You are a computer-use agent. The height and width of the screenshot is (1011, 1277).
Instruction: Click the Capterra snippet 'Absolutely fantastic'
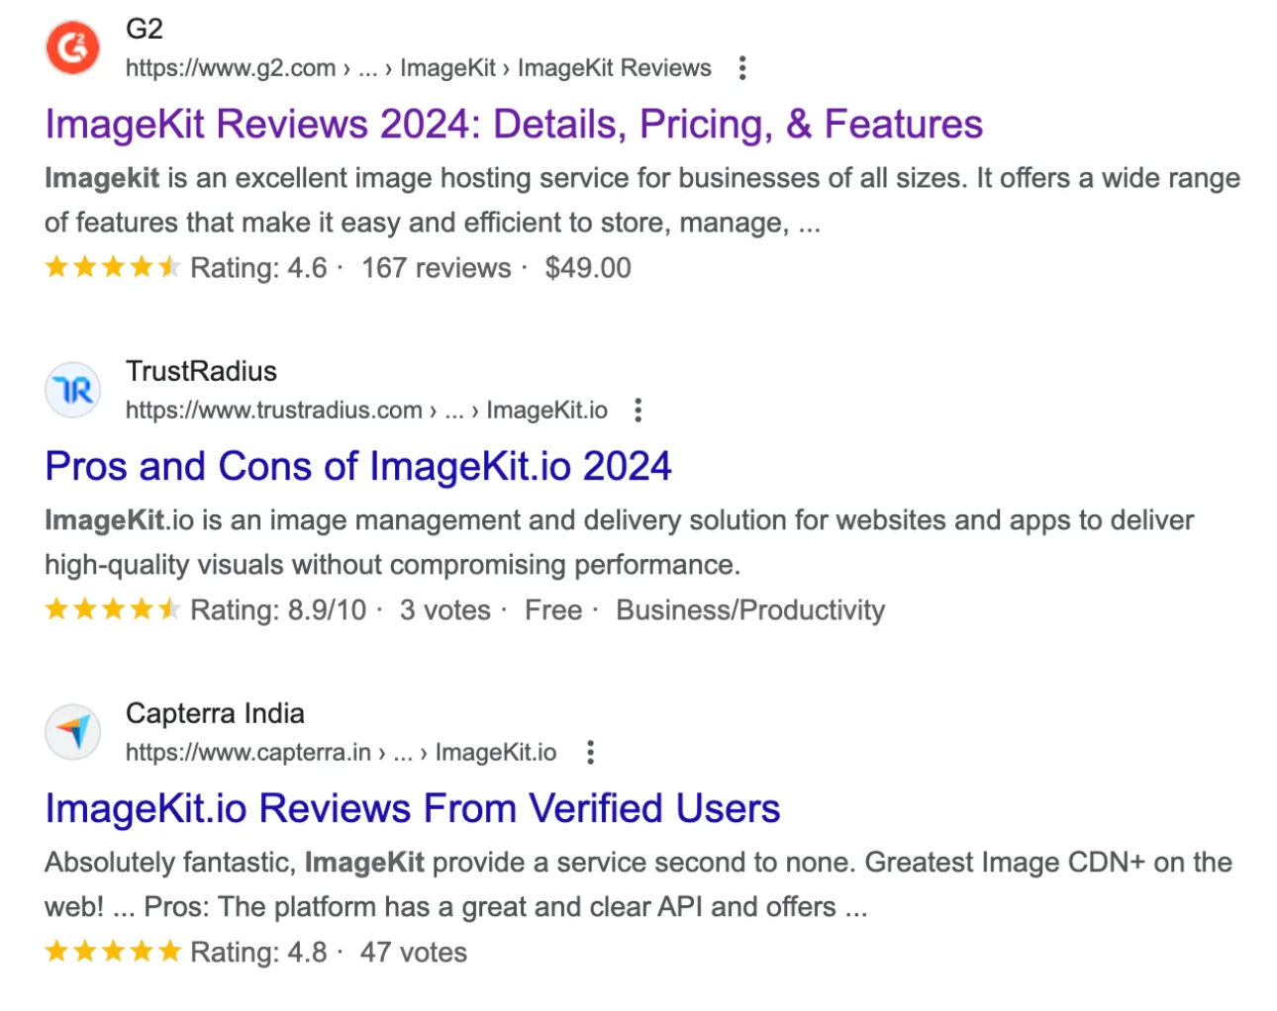click(x=638, y=885)
